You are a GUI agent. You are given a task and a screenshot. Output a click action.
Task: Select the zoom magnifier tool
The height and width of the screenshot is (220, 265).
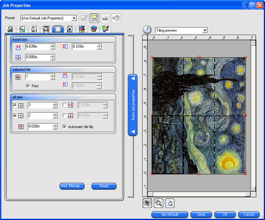(x=158, y=203)
